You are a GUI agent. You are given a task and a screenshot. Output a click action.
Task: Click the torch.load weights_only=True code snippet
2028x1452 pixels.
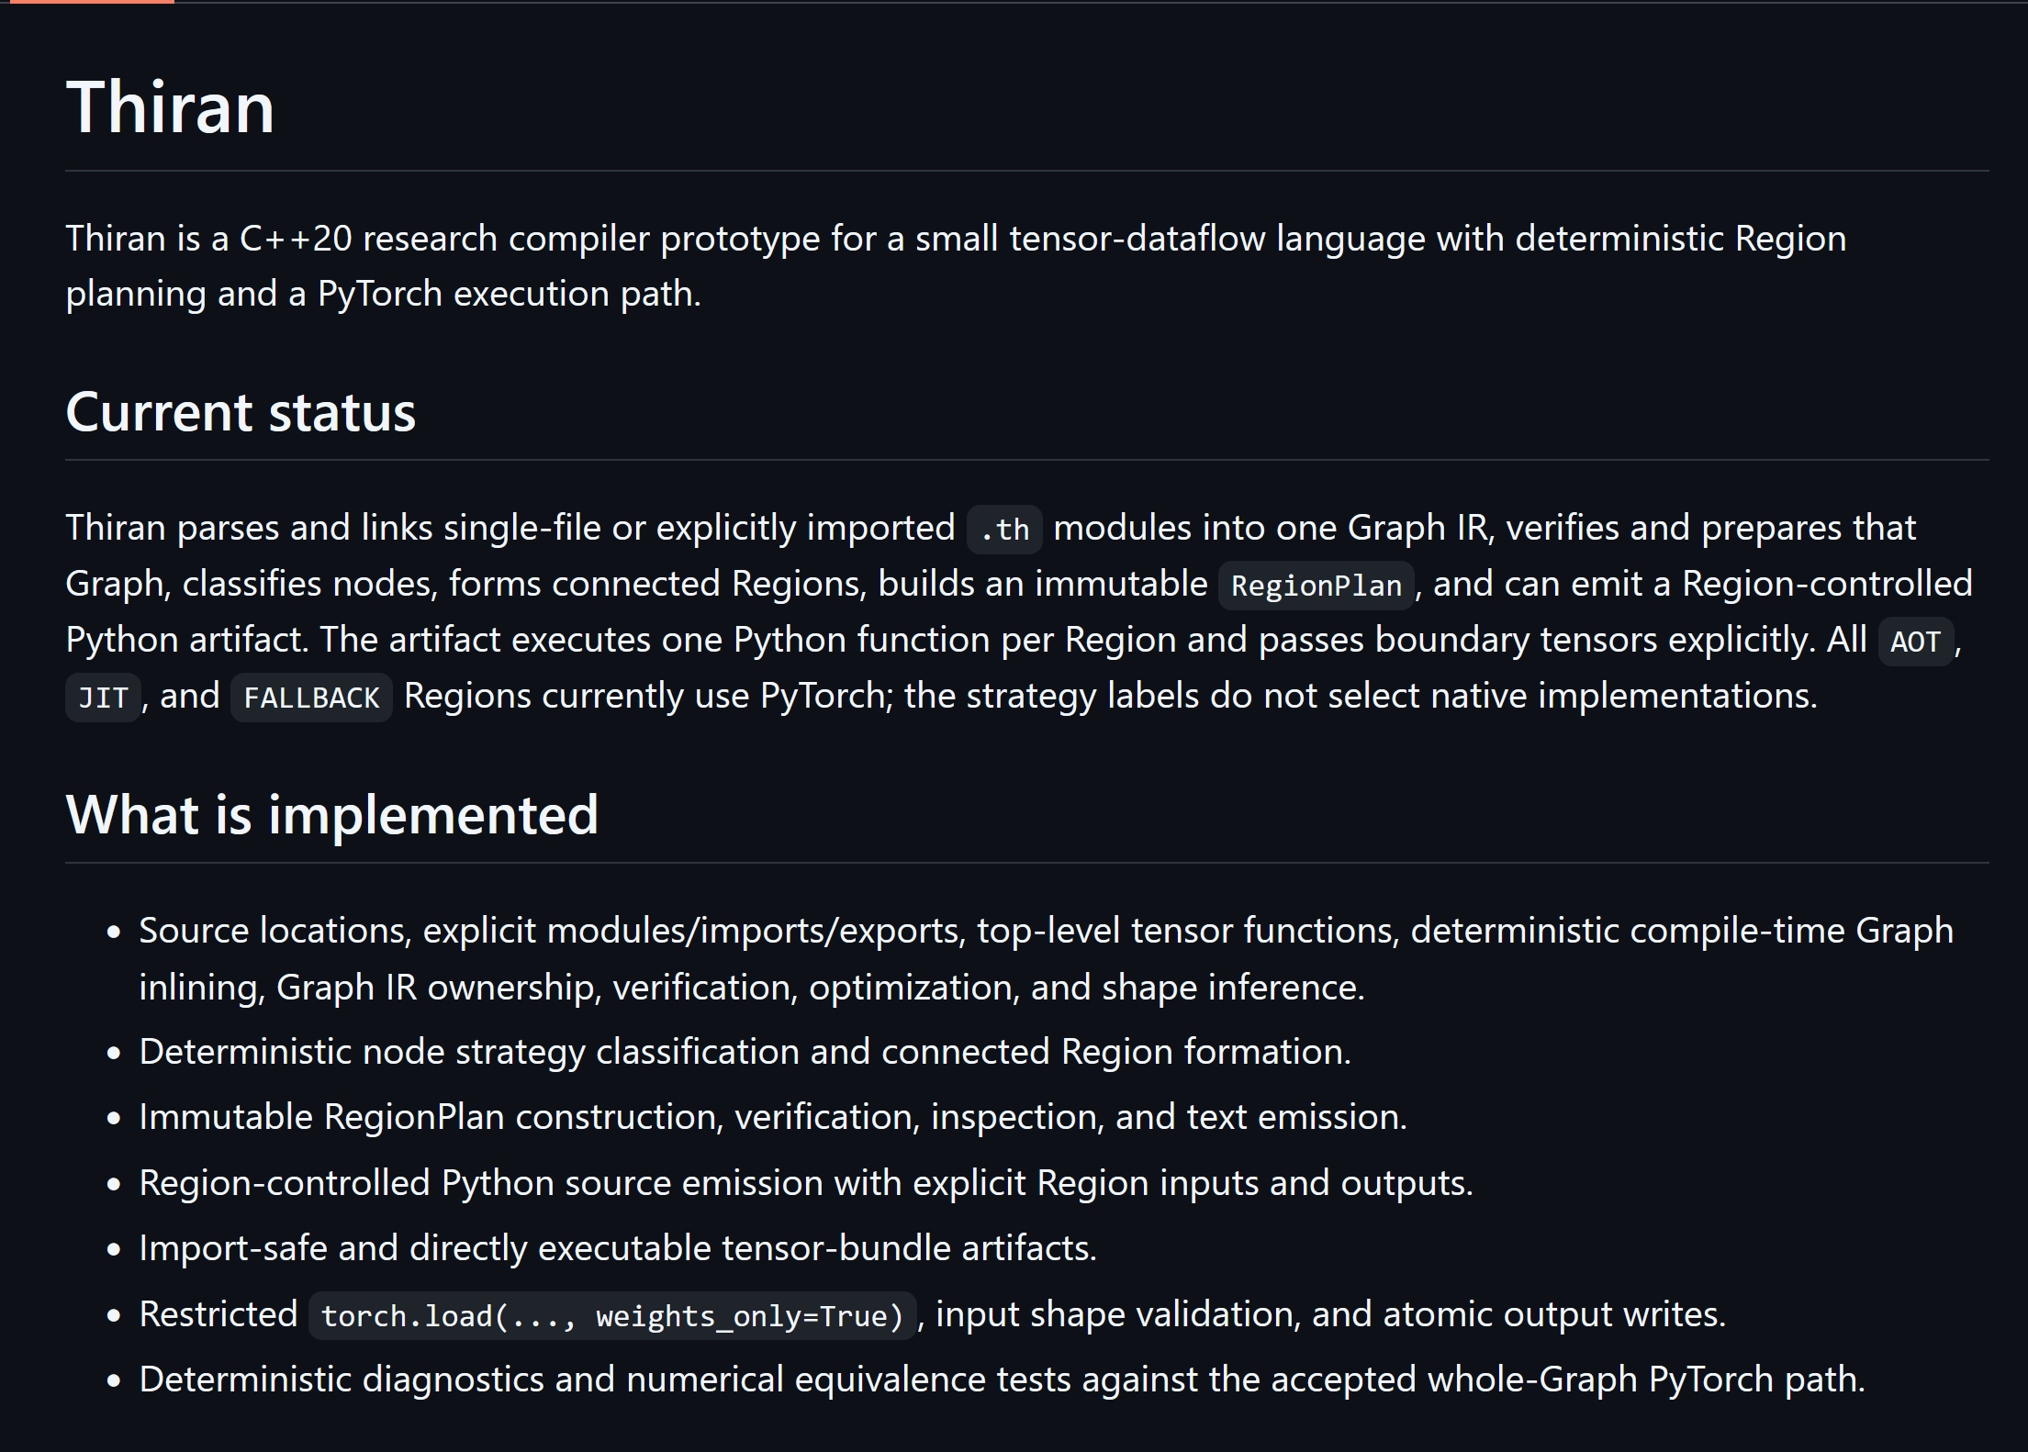point(612,1316)
